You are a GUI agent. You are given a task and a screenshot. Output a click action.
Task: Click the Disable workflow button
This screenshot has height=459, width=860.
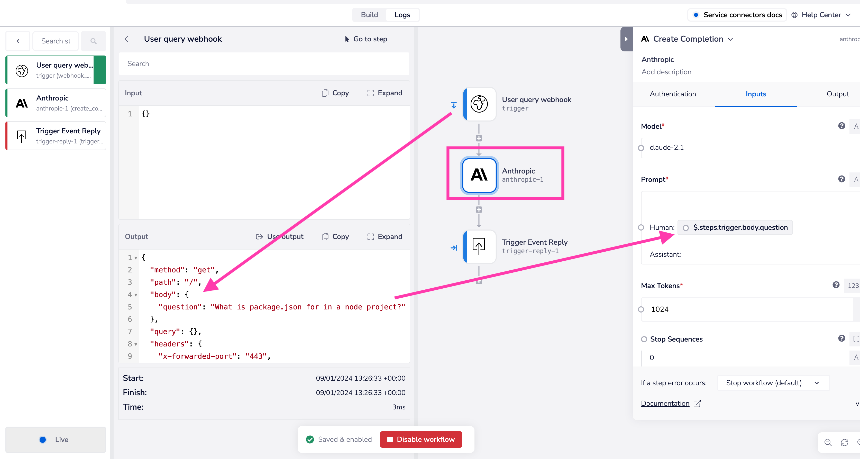click(421, 439)
